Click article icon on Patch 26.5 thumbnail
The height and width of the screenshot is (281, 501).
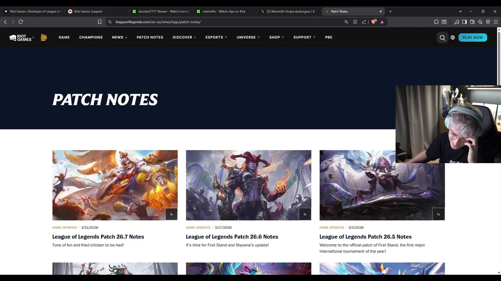pos(438,214)
